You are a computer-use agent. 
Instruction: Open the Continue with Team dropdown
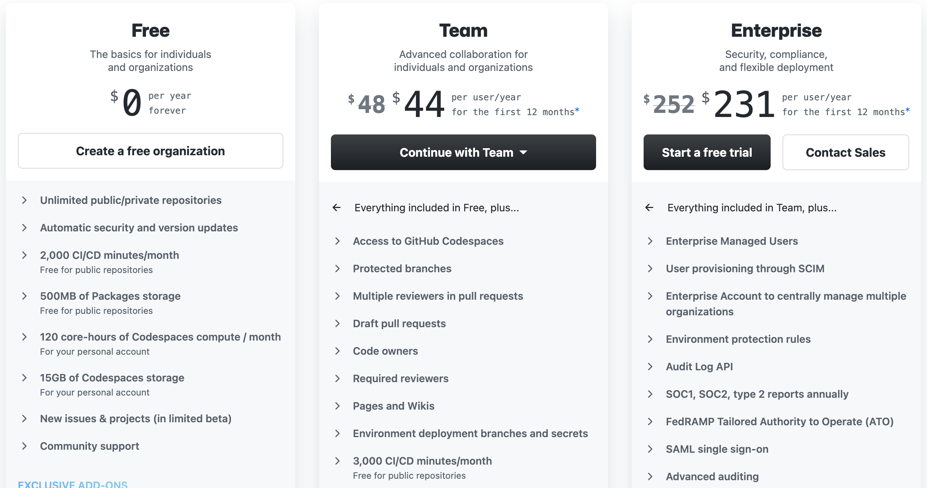(463, 152)
